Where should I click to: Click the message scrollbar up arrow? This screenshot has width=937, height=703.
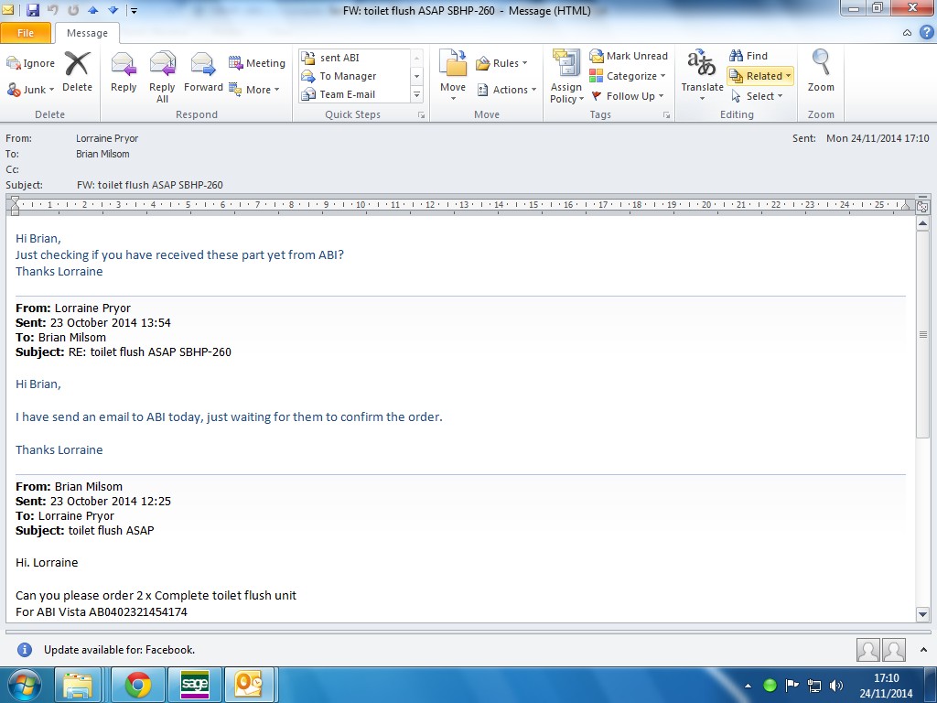coord(922,223)
